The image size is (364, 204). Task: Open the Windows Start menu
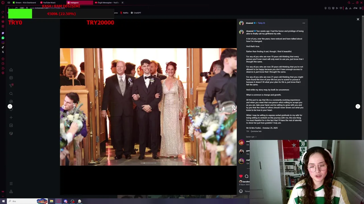point(3,201)
